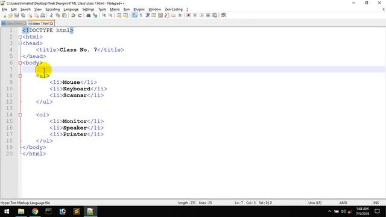Screen dimensions: 386x217
Task: Open the Search menu
Action: pos(25,10)
